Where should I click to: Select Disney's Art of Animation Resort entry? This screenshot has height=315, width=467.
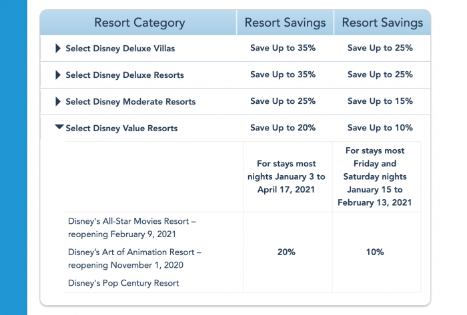pyautogui.click(x=134, y=258)
